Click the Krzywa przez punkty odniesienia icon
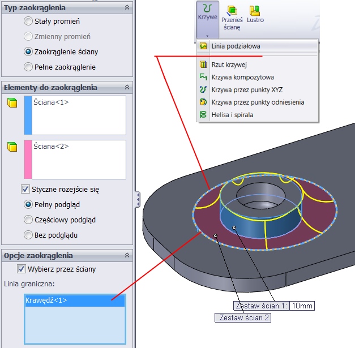 point(203,102)
